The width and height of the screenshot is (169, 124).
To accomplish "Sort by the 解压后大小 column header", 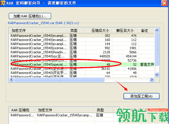I will (x=125, y=31).
